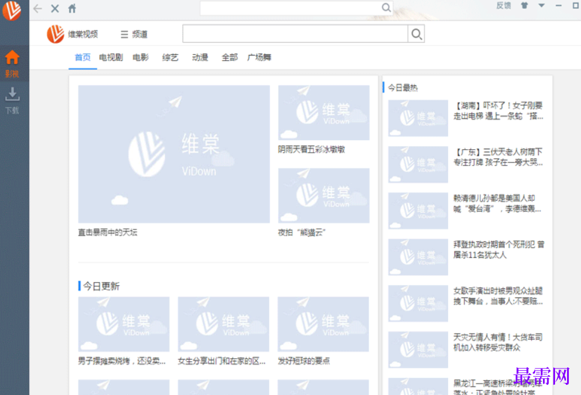The image size is (581, 395).
Task: Click the 反馈 feedback link
Action: (x=504, y=5)
